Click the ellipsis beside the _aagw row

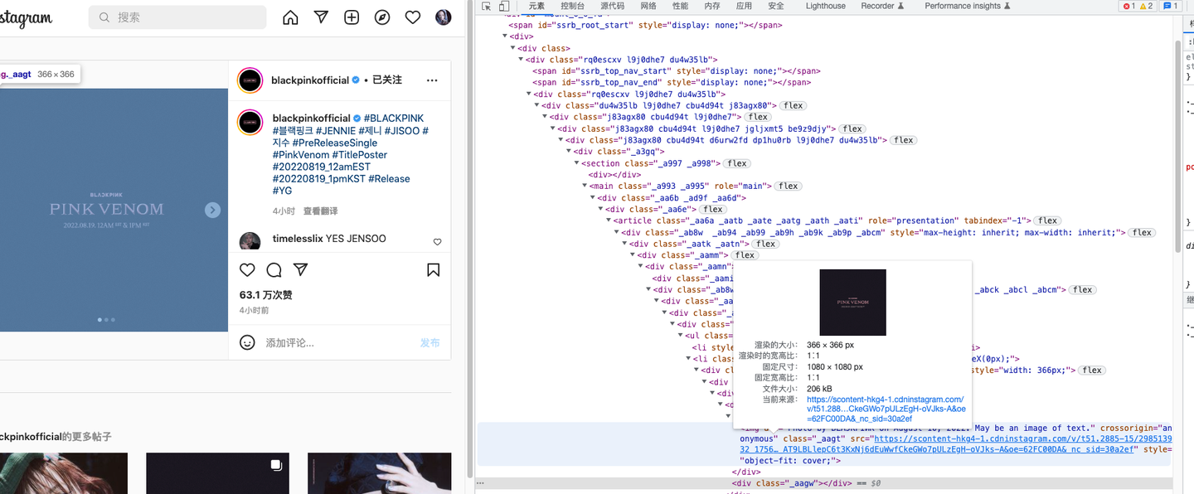pos(480,482)
